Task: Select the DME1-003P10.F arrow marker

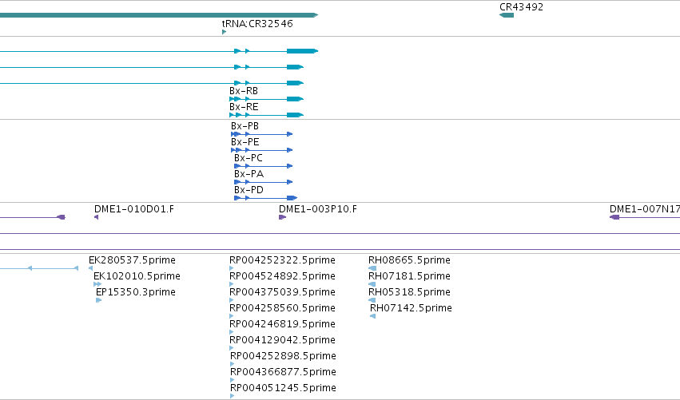Action: pyautogui.click(x=282, y=217)
